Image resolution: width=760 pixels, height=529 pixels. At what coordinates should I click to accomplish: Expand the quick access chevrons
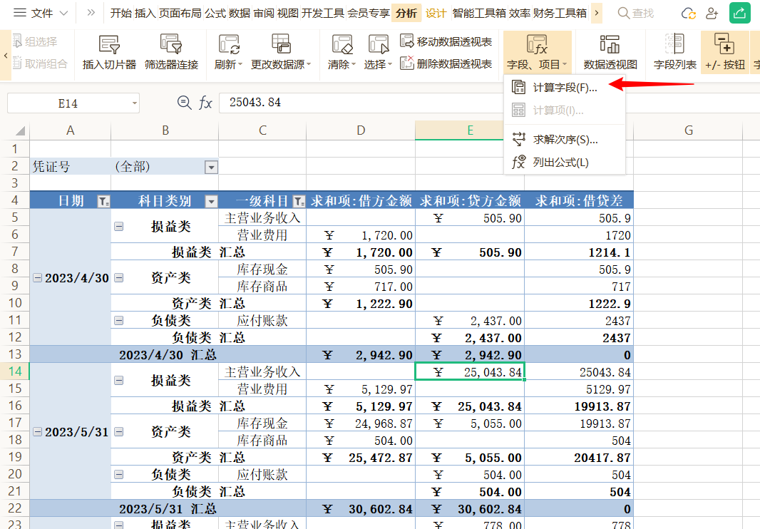(x=91, y=13)
